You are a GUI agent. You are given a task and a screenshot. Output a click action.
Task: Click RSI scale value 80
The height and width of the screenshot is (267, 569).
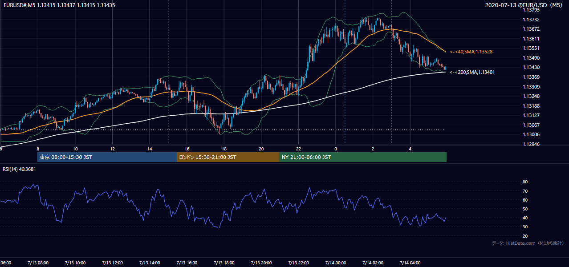coord(525,182)
